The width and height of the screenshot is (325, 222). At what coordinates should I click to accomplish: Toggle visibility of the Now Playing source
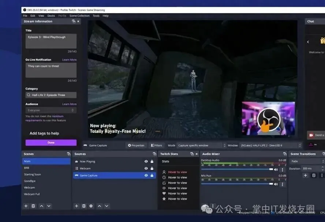tap(146, 161)
